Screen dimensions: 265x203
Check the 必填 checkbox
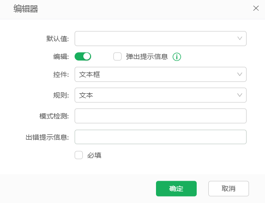(x=79, y=155)
